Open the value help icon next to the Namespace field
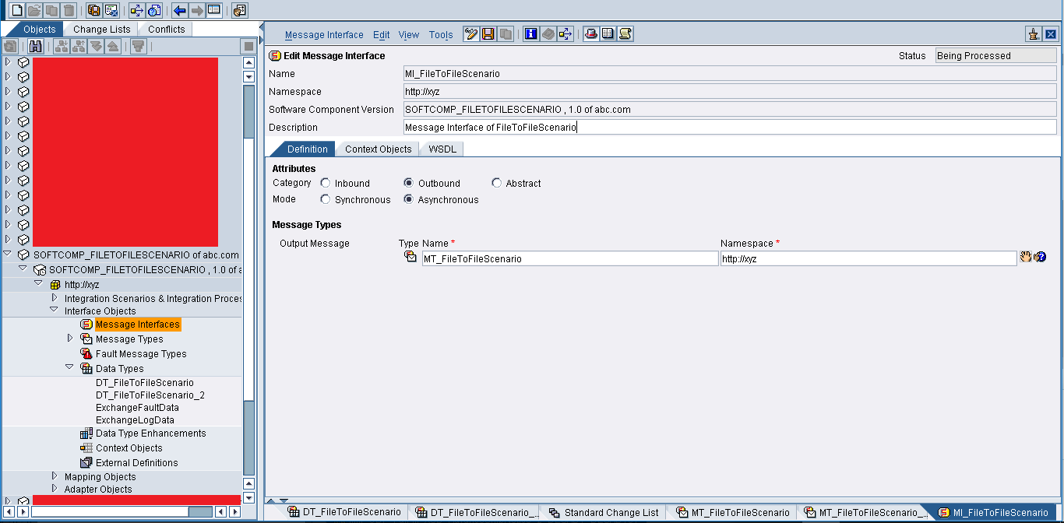1064x523 pixels. coord(1027,256)
